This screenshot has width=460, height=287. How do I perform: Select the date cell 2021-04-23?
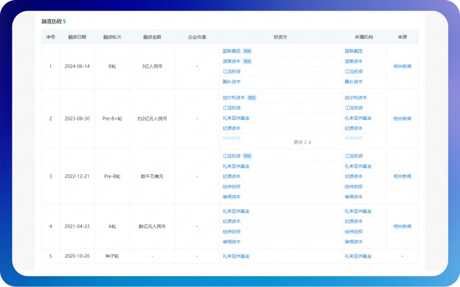coord(77,226)
